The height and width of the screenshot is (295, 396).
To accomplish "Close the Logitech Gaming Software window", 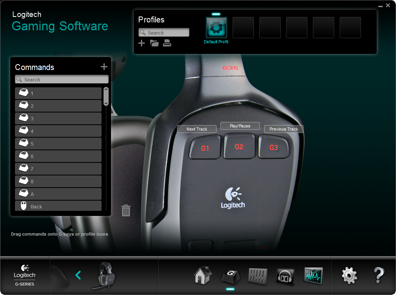I will (x=388, y=5).
